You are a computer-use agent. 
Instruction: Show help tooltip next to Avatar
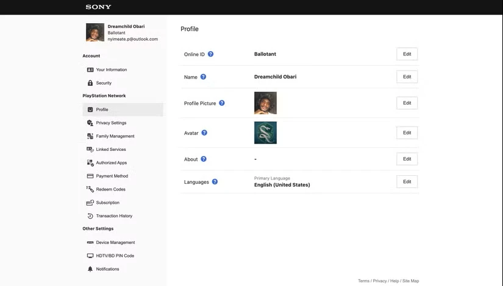pos(204,133)
